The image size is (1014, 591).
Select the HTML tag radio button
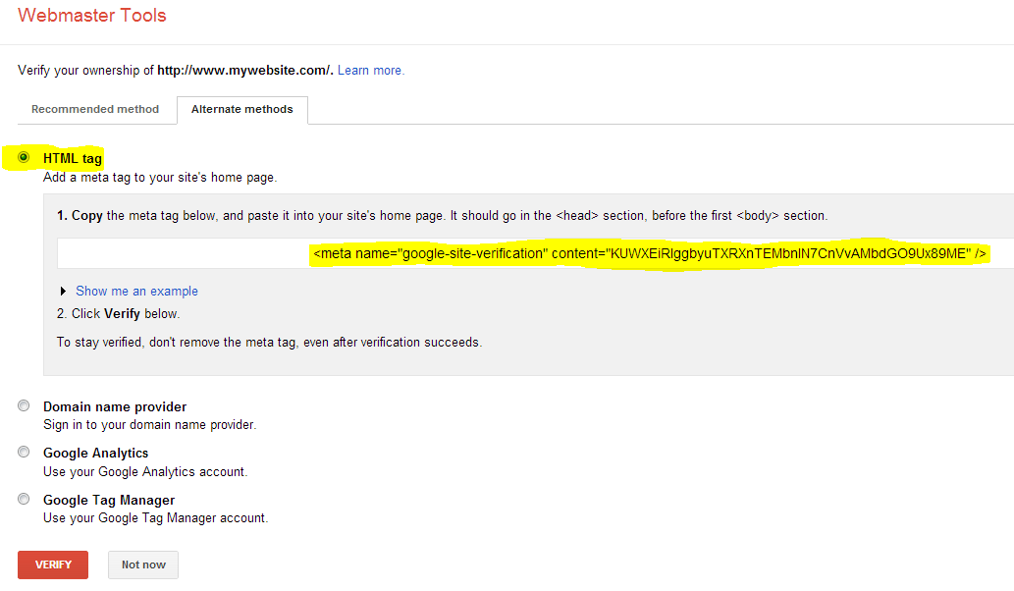pos(24,157)
